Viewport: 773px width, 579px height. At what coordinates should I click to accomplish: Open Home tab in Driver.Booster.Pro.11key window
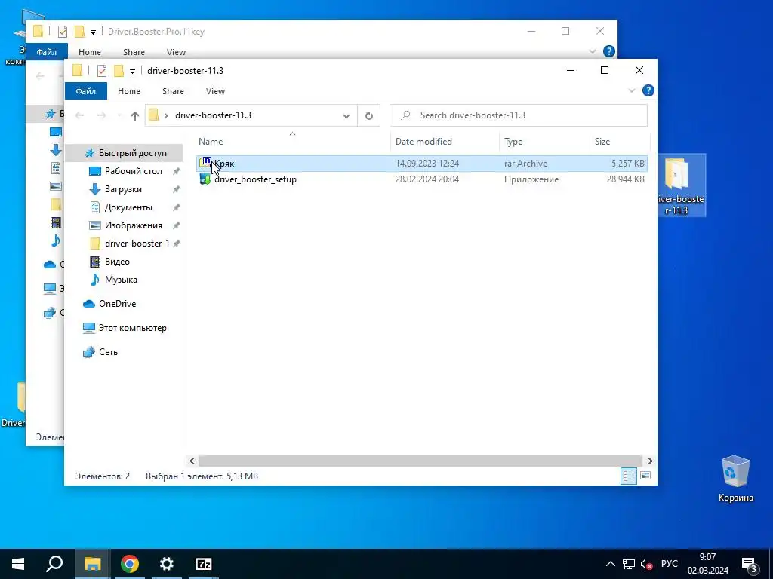pos(90,52)
